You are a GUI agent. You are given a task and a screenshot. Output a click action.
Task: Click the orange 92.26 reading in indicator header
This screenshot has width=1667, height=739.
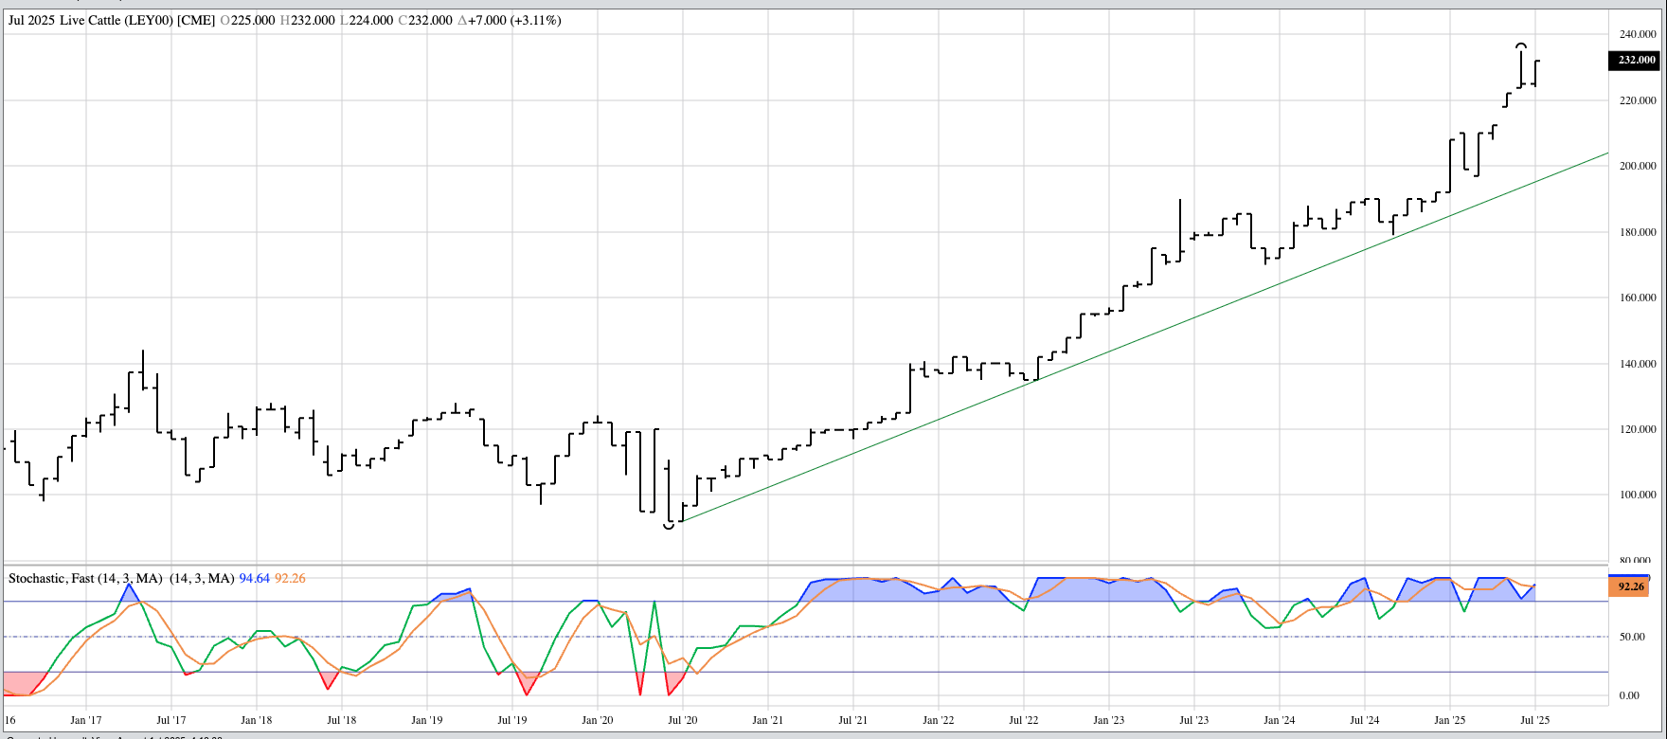click(290, 578)
